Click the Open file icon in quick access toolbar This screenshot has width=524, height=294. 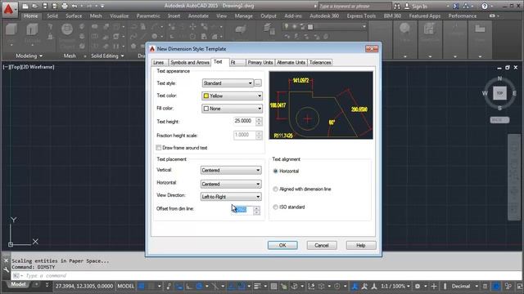[34, 6]
